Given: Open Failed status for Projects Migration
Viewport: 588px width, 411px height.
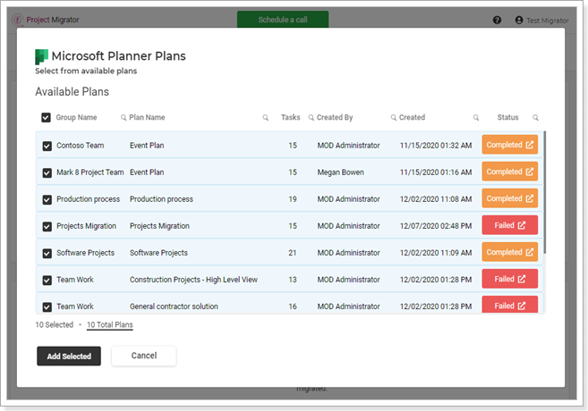Looking at the screenshot, I should click(x=509, y=225).
